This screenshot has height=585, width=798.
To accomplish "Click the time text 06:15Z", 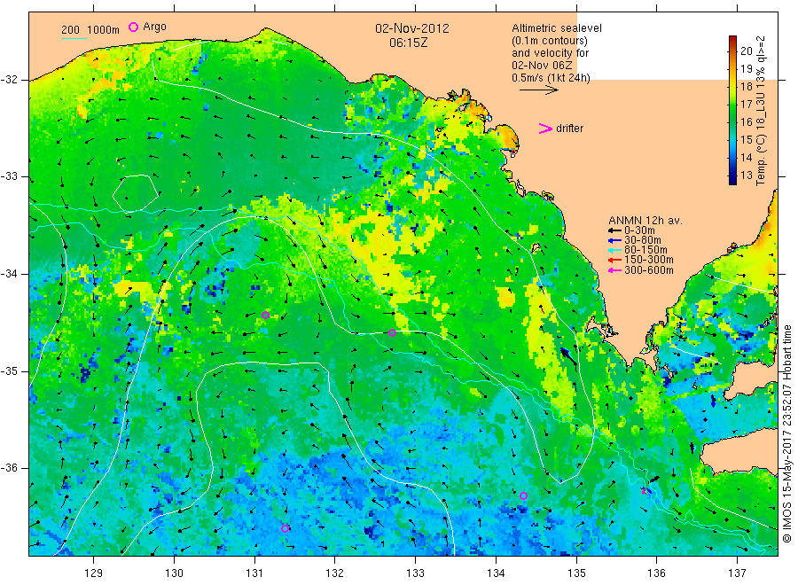I will [409, 43].
